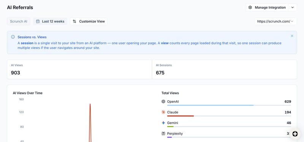Open the Last 12 weeks date range
The height and width of the screenshot is (142, 304).
[50, 21]
